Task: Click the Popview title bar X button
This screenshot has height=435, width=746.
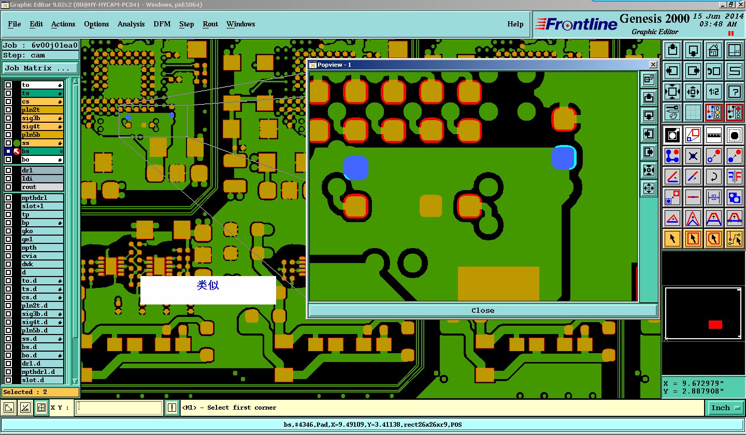Action: pos(653,65)
